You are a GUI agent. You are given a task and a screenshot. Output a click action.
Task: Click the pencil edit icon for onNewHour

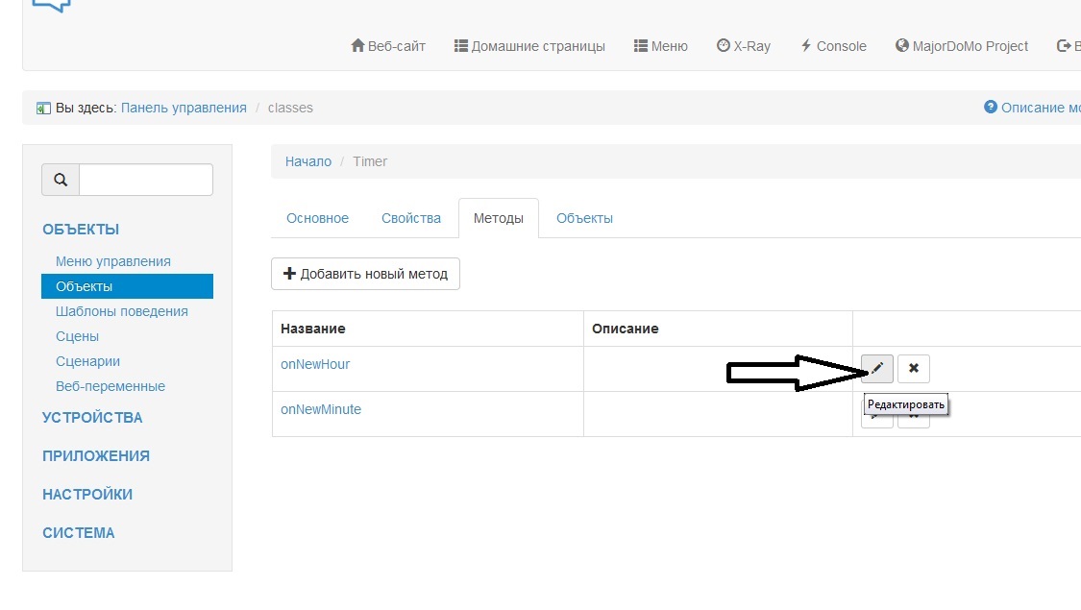[877, 369]
